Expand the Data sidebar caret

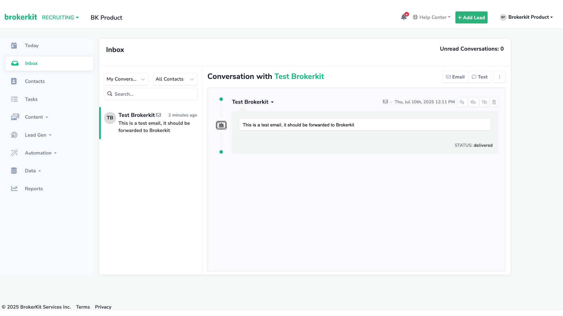tap(40, 171)
